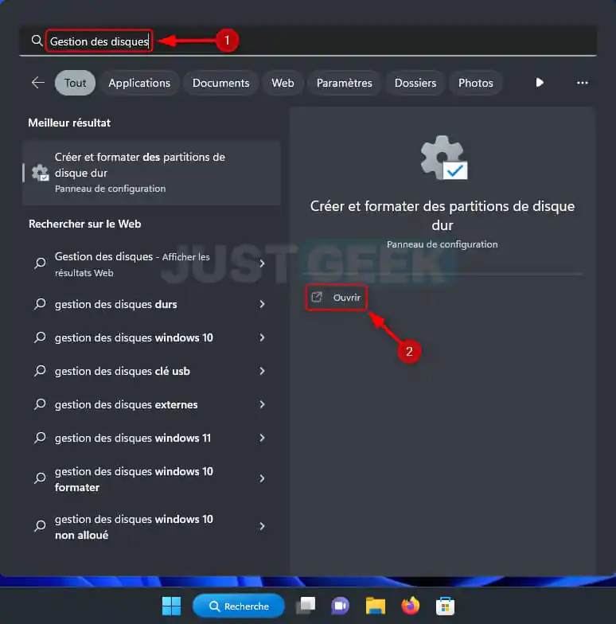Click 'gestion des disques windows 10 formater' suggestion
Viewport: 616px width, 624px height.
coord(151,479)
